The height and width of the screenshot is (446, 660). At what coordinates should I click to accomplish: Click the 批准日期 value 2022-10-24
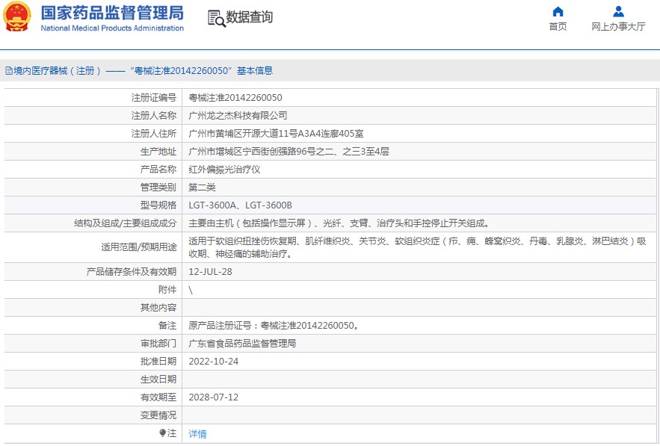(213, 362)
